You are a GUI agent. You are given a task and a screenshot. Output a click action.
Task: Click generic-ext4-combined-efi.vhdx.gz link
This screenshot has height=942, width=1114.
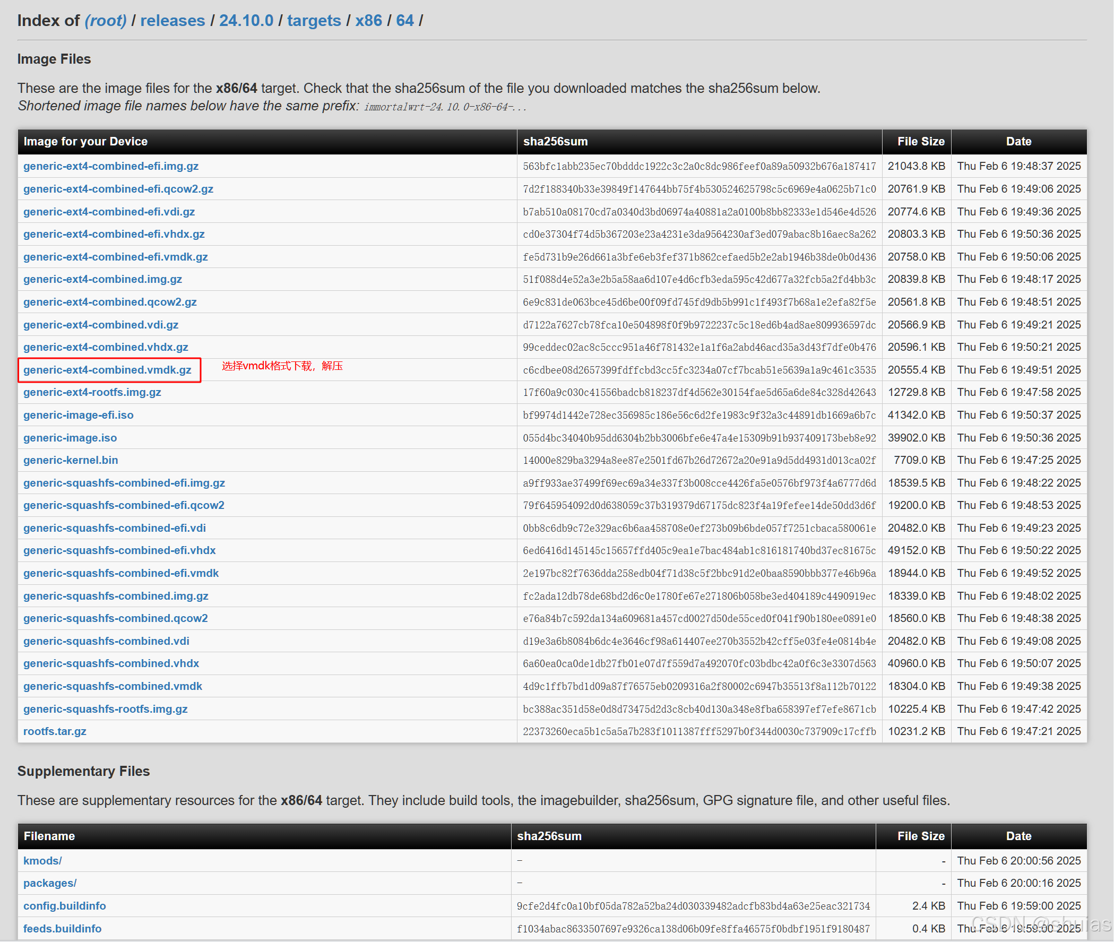(114, 234)
